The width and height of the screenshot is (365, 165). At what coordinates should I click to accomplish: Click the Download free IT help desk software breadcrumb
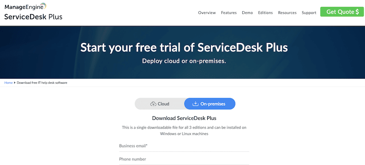point(42,83)
